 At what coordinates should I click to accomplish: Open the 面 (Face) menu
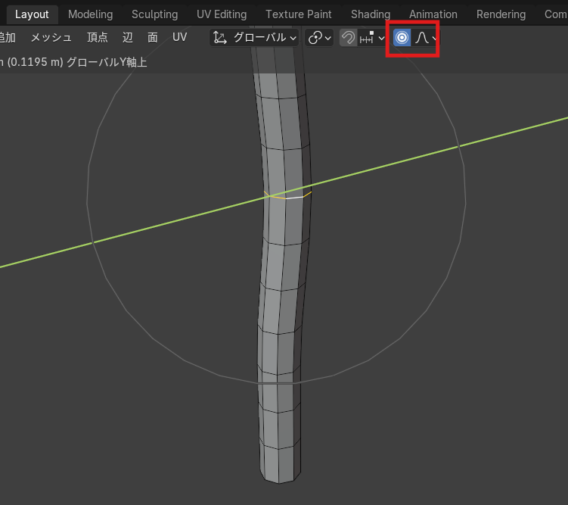(153, 37)
